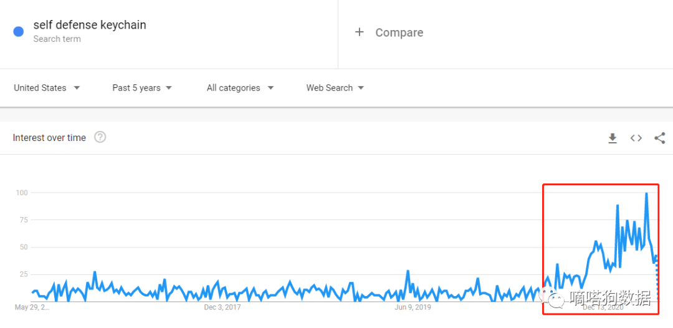This screenshot has height=328, width=673.
Task: Click the share icon for the chart
Action: (659, 138)
